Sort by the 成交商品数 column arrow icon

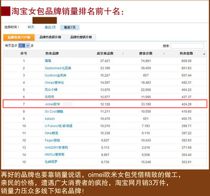pos(123,54)
